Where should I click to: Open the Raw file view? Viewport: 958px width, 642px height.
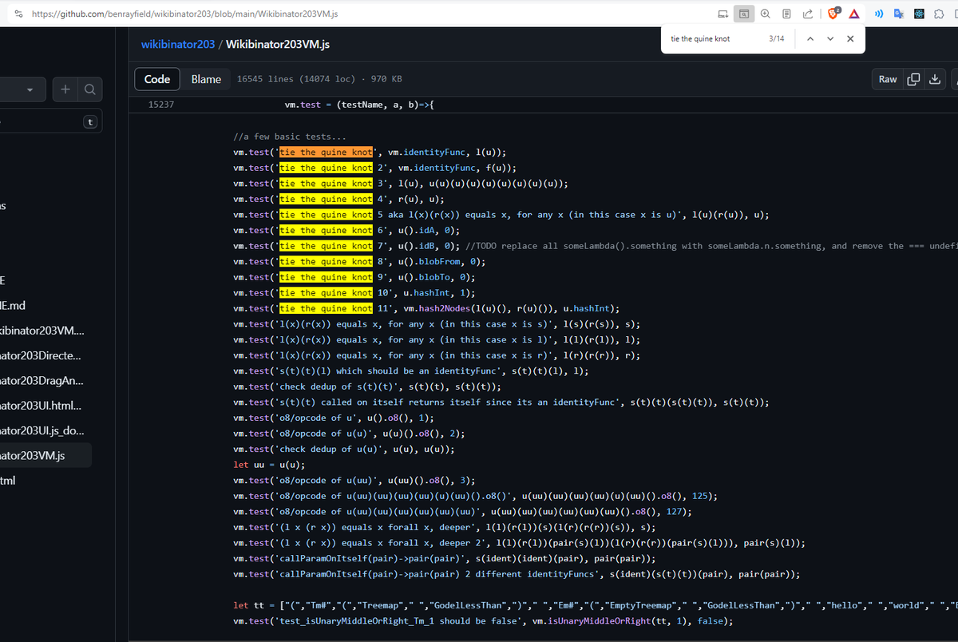888,79
